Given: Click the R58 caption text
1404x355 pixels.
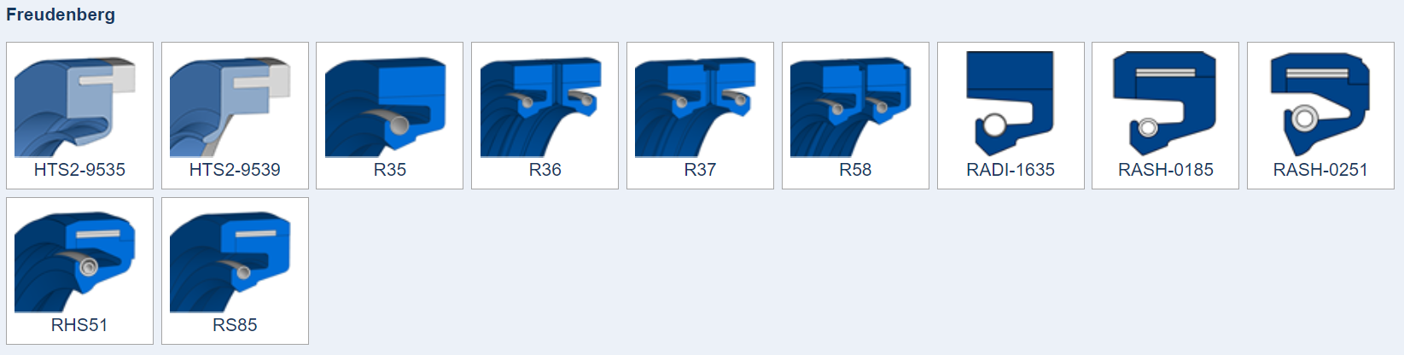Looking at the screenshot, I should click(x=855, y=170).
